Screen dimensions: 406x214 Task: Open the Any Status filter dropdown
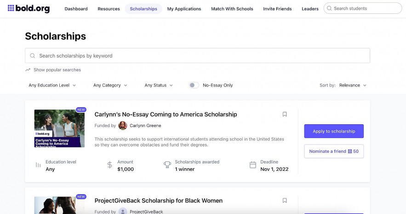pos(159,85)
